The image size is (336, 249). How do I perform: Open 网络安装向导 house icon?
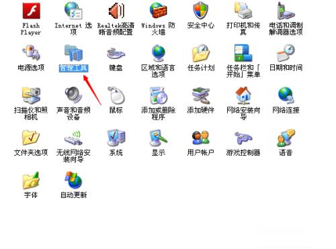pyautogui.click(x=243, y=95)
